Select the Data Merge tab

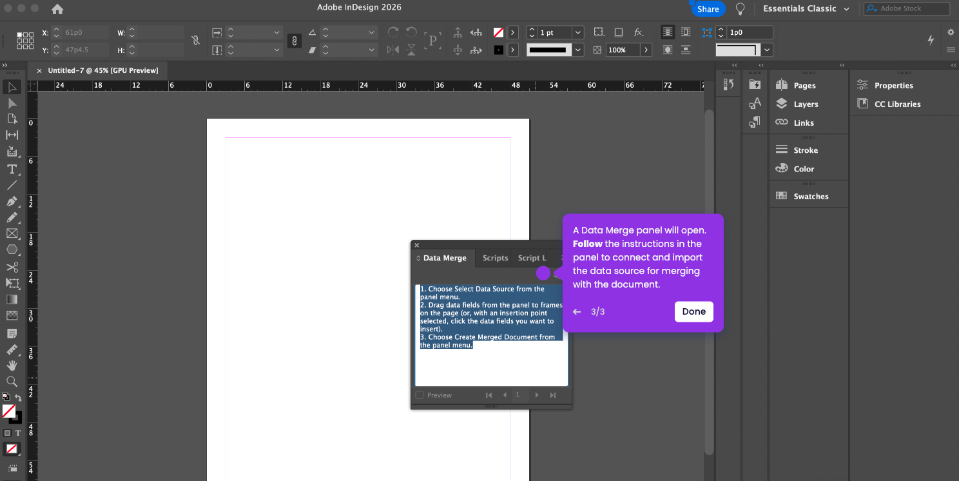click(444, 258)
